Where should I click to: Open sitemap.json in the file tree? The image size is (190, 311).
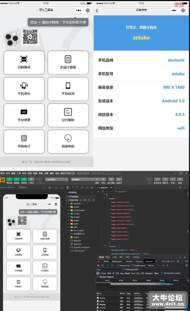pos(78,251)
